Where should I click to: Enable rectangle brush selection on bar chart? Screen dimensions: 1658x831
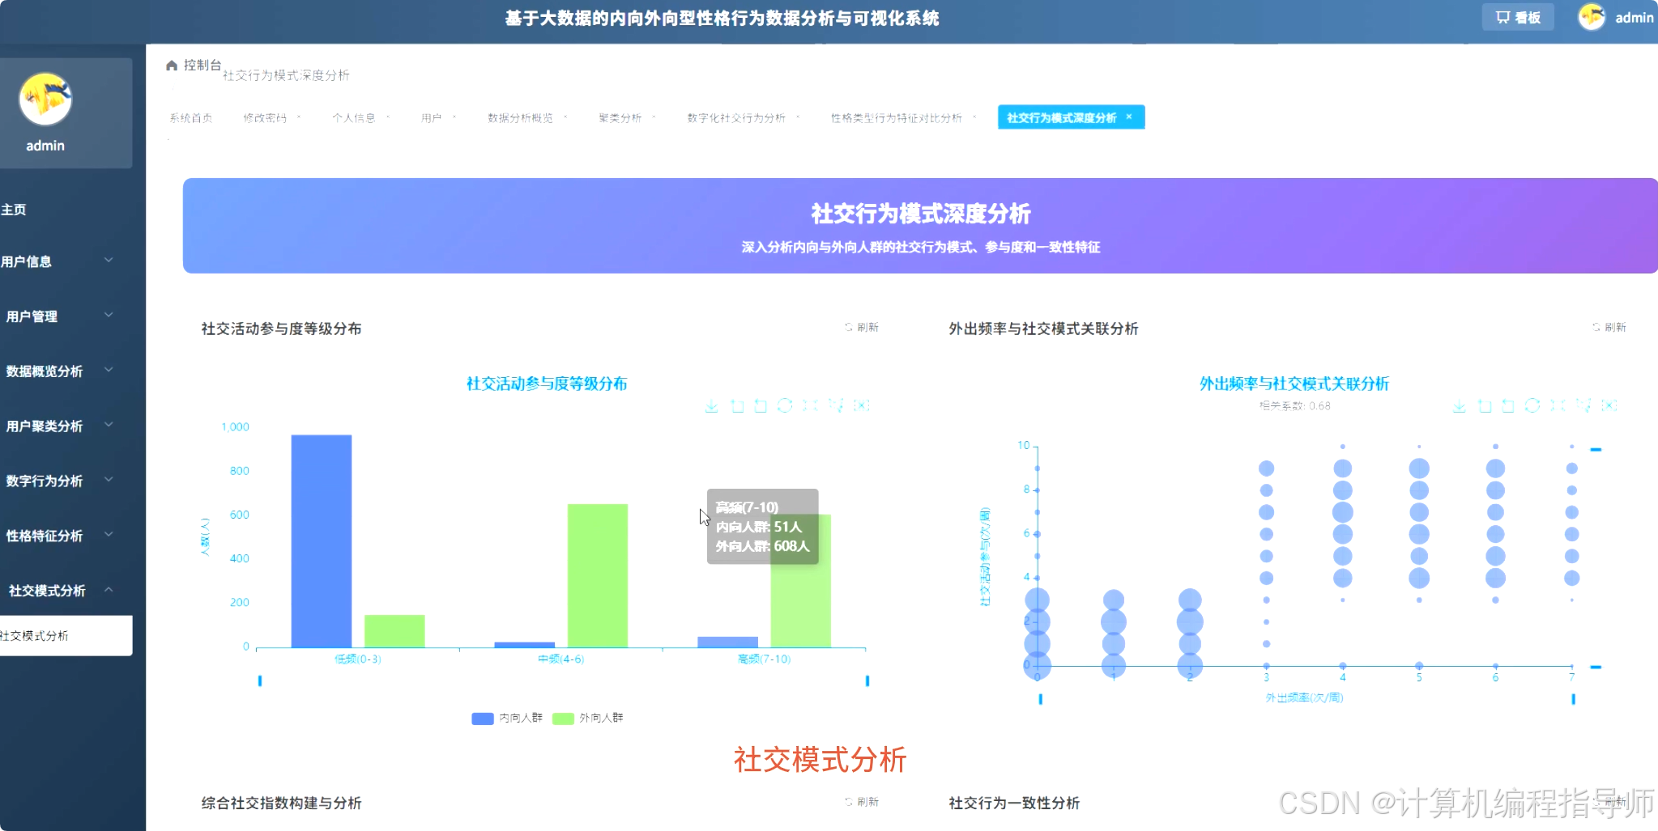click(810, 405)
